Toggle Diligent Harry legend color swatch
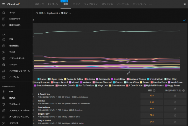 pos(49,79)
